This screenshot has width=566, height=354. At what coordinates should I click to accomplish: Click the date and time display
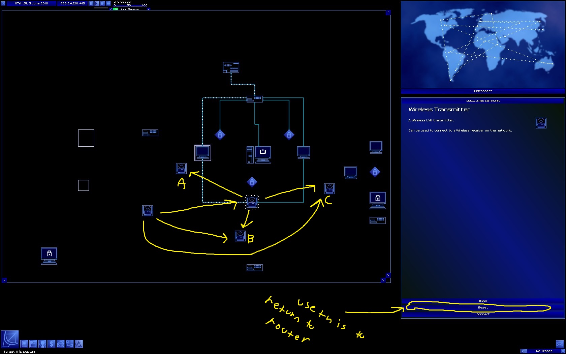(x=31, y=3)
